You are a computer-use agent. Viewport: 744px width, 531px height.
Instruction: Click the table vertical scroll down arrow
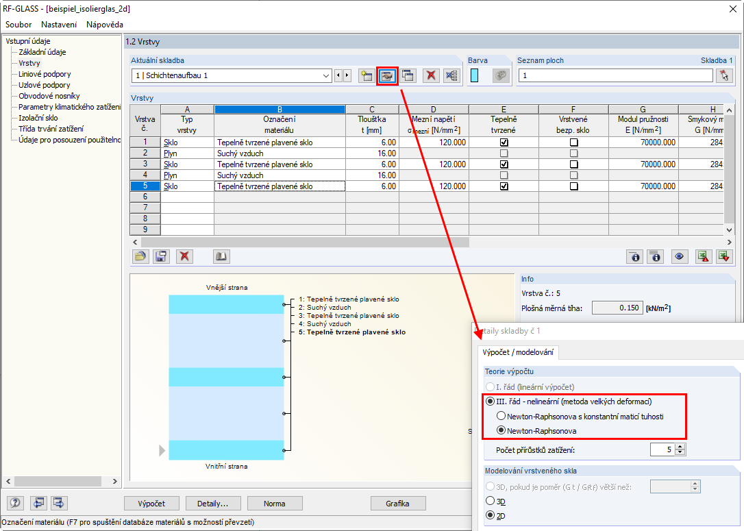tap(730, 230)
